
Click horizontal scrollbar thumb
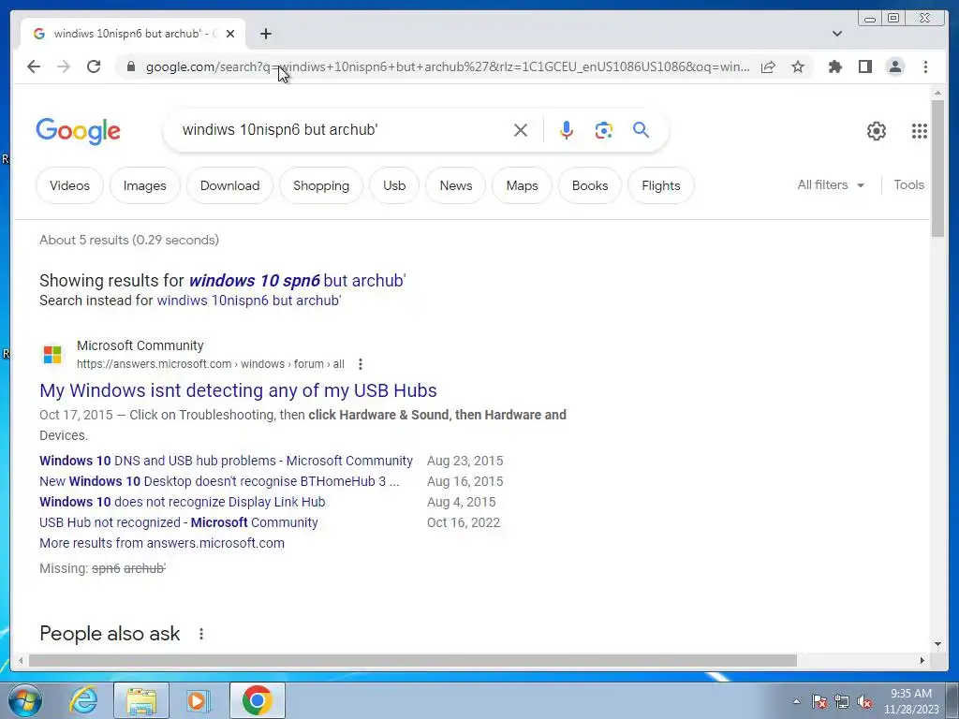pos(413,661)
